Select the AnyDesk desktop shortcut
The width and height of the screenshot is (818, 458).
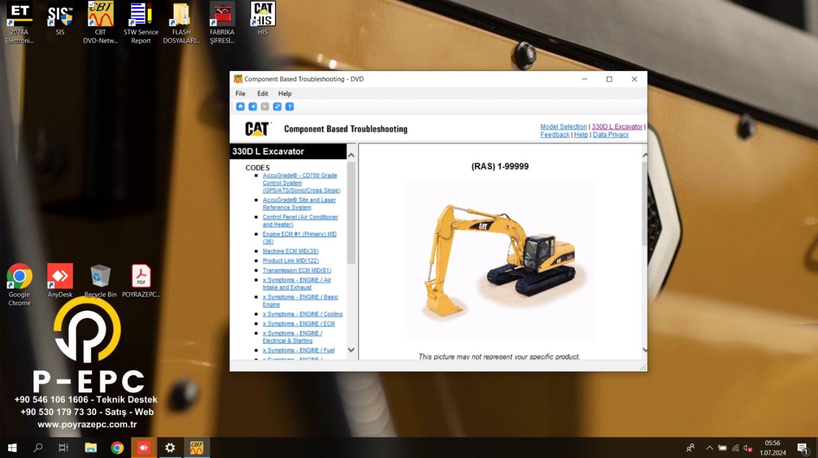[x=60, y=281]
